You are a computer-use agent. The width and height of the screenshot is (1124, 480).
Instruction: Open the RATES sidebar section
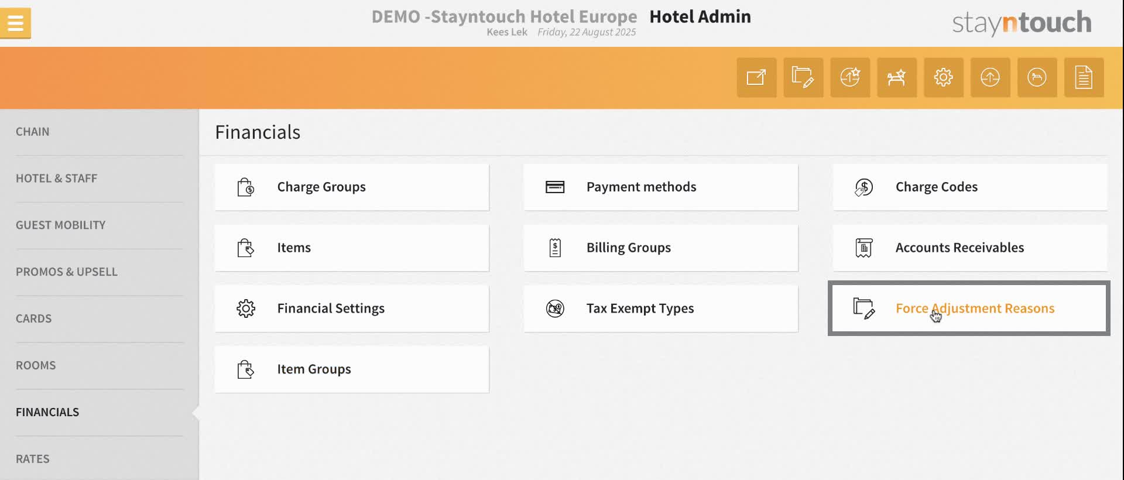tap(33, 460)
